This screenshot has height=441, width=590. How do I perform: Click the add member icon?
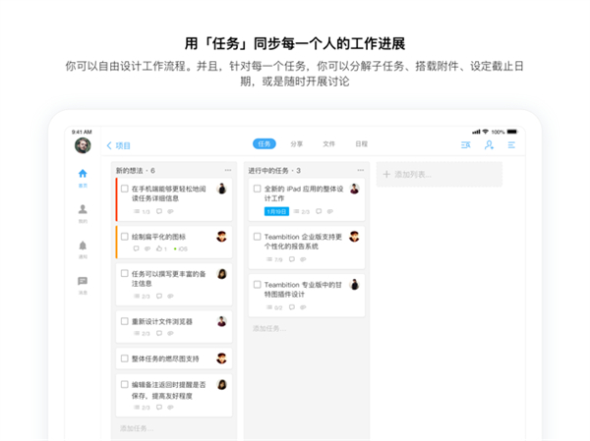[489, 144]
